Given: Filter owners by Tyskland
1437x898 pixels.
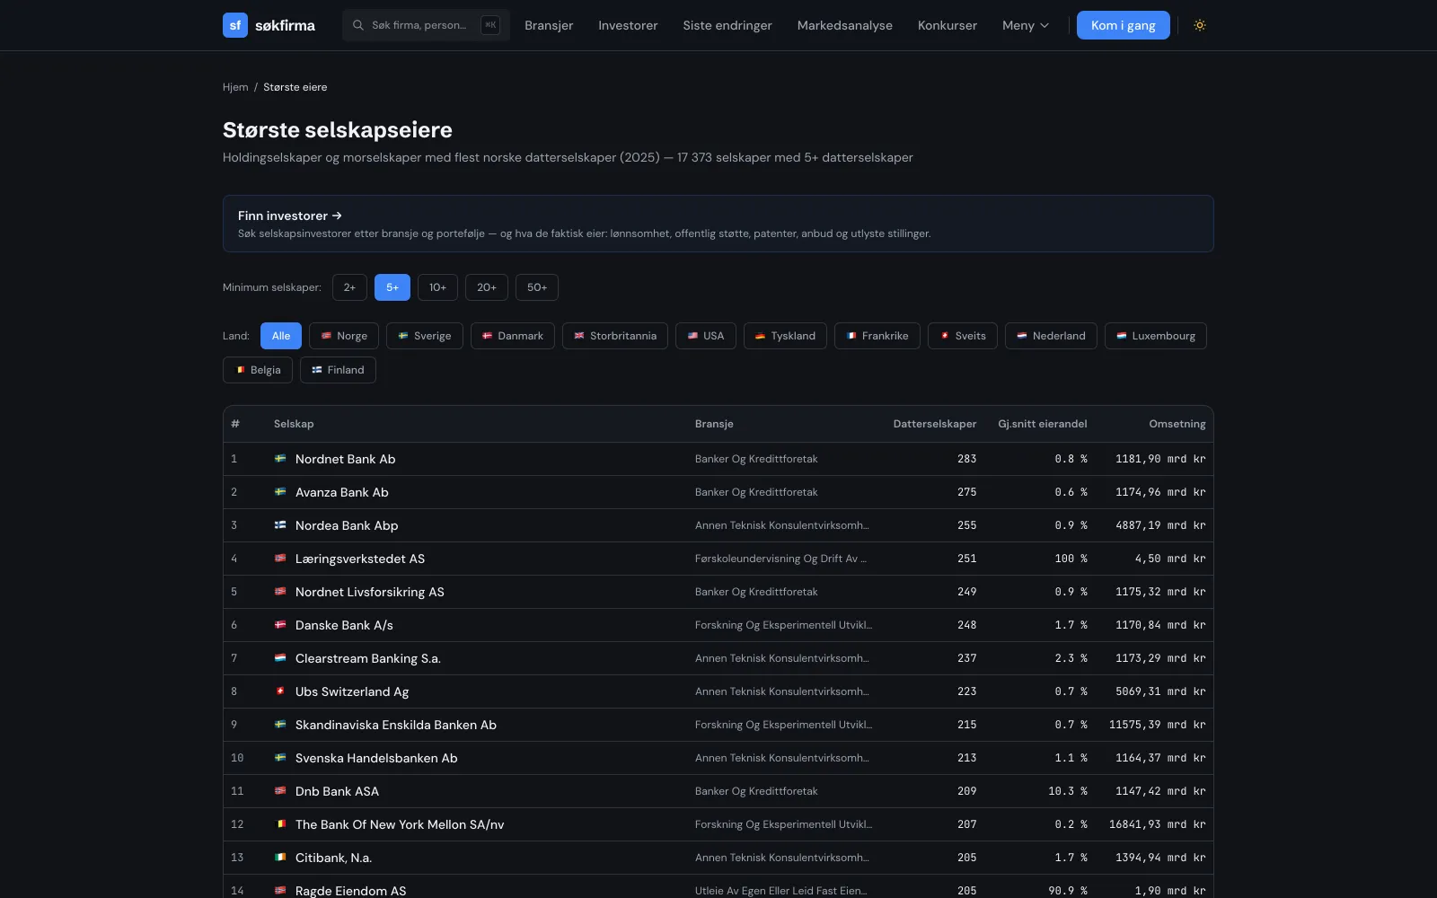Looking at the screenshot, I should [785, 336].
